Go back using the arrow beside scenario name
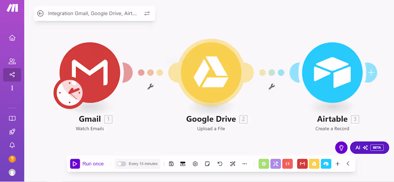The height and width of the screenshot is (182, 394). 40,14
